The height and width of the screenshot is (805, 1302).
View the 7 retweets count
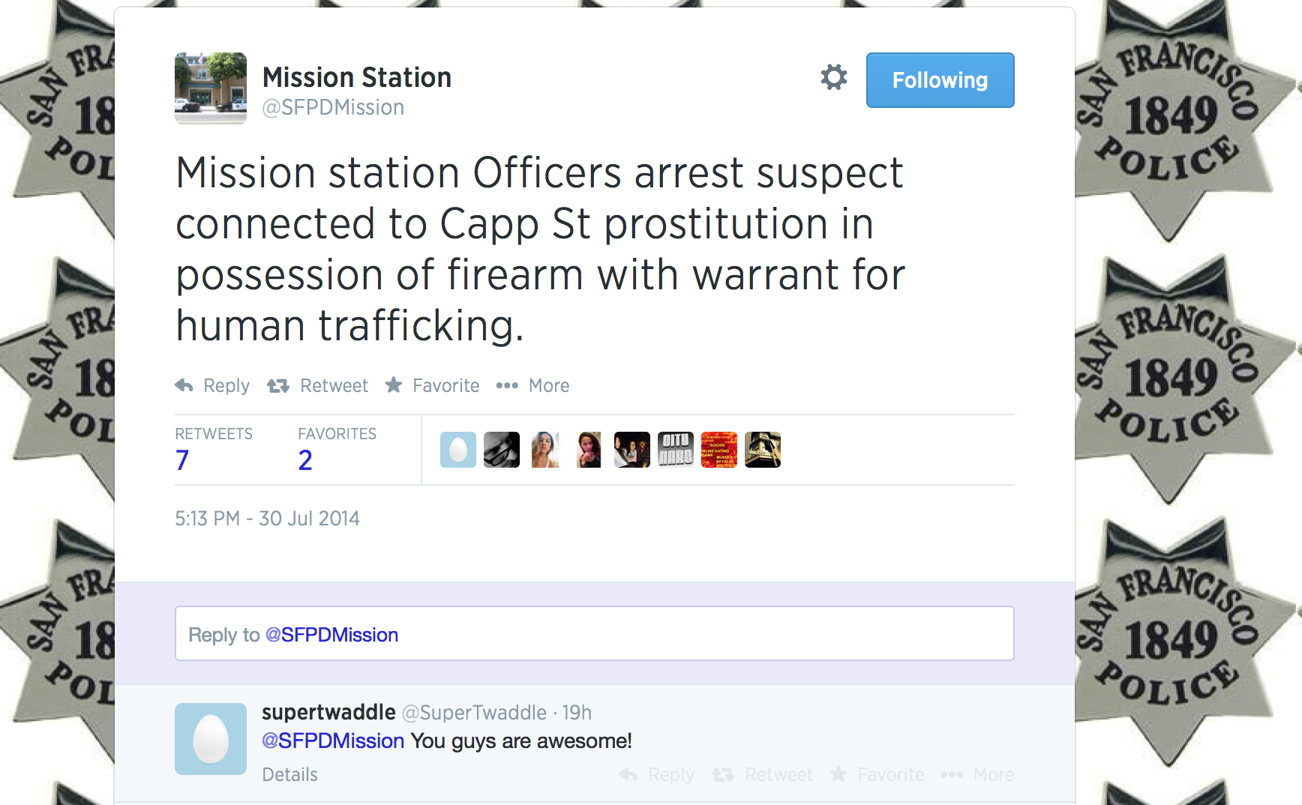click(x=182, y=459)
